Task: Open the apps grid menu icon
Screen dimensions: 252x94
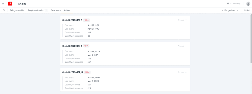Action: [3, 4]
